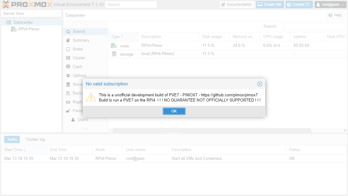Click the document icon in Documentation button
This screenshot has width=348, height=196.
[223, 5]
